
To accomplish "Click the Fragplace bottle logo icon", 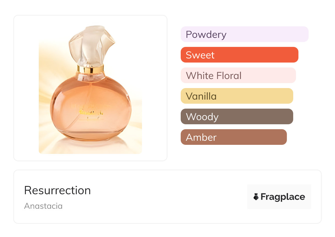I will tap(256, 197).
